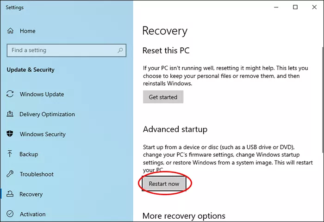Viewport: 324px width, 222px height.
Task: Click the Recovery sidebar icon
Action: [x=10, y=194]
